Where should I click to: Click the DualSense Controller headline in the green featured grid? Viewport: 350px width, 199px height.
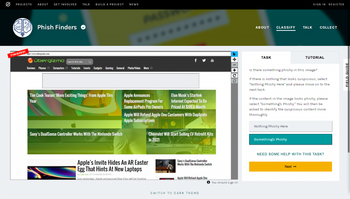(x=76, y=134)
